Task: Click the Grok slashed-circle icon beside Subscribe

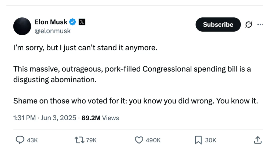Action: click(249, 25)
